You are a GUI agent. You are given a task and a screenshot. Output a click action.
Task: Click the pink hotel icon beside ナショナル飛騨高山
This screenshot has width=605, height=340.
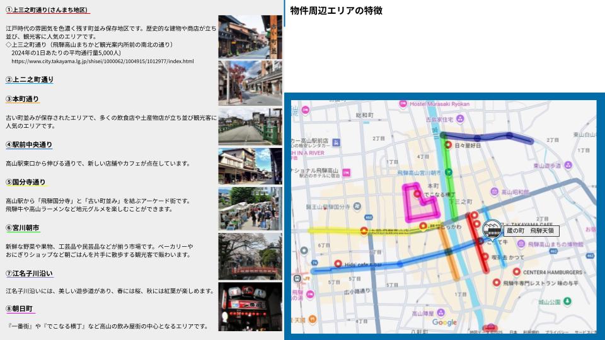tap(347, 173)
